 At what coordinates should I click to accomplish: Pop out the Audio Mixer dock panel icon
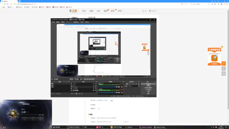pyautogui.click(x=123, y=82)
